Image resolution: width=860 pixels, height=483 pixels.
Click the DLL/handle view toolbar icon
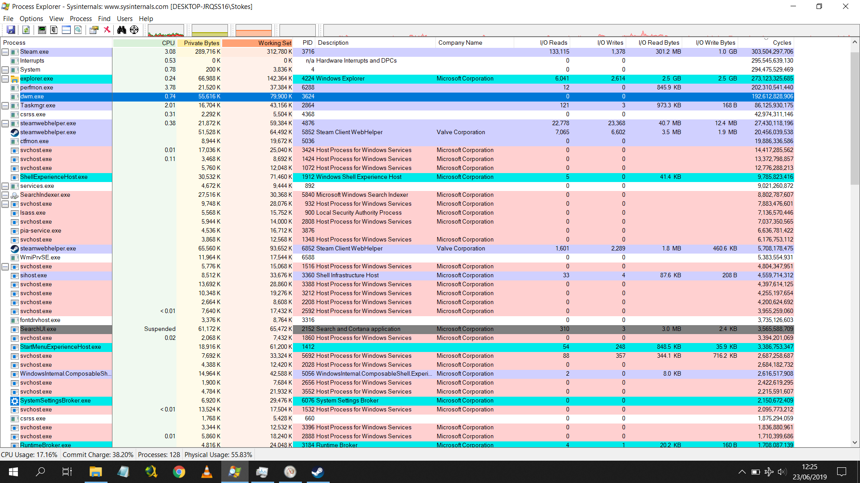pyautogui.click(x=78, y=30)
